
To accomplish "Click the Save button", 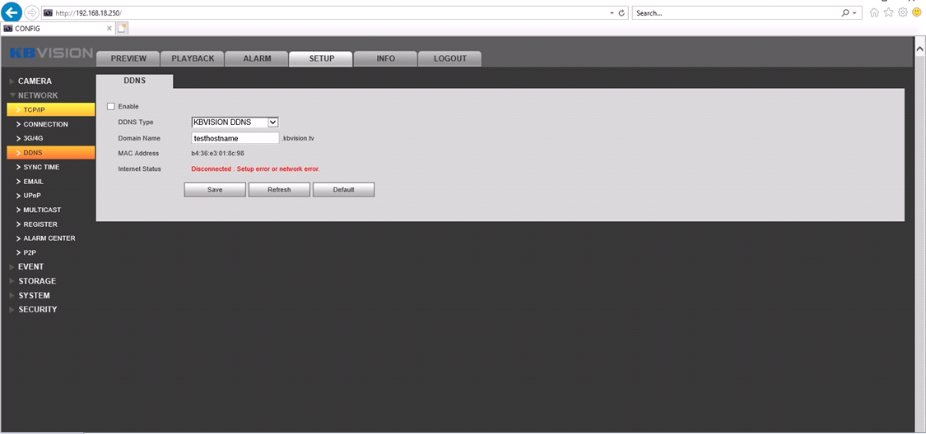I will point(215,190).
